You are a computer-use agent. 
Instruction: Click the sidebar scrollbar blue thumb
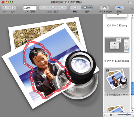click(x=133, y=89)
